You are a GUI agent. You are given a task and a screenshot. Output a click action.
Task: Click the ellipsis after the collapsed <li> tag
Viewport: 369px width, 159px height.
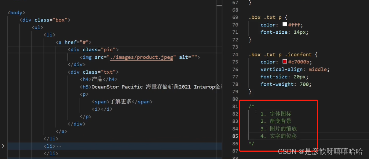(59, 146)
